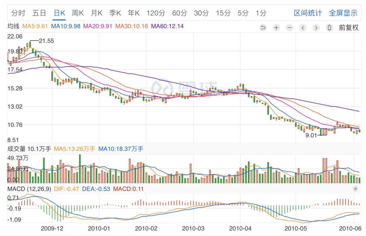Switch to the 120分 interval tab
366x236 pixels.
tap(156, 13)
